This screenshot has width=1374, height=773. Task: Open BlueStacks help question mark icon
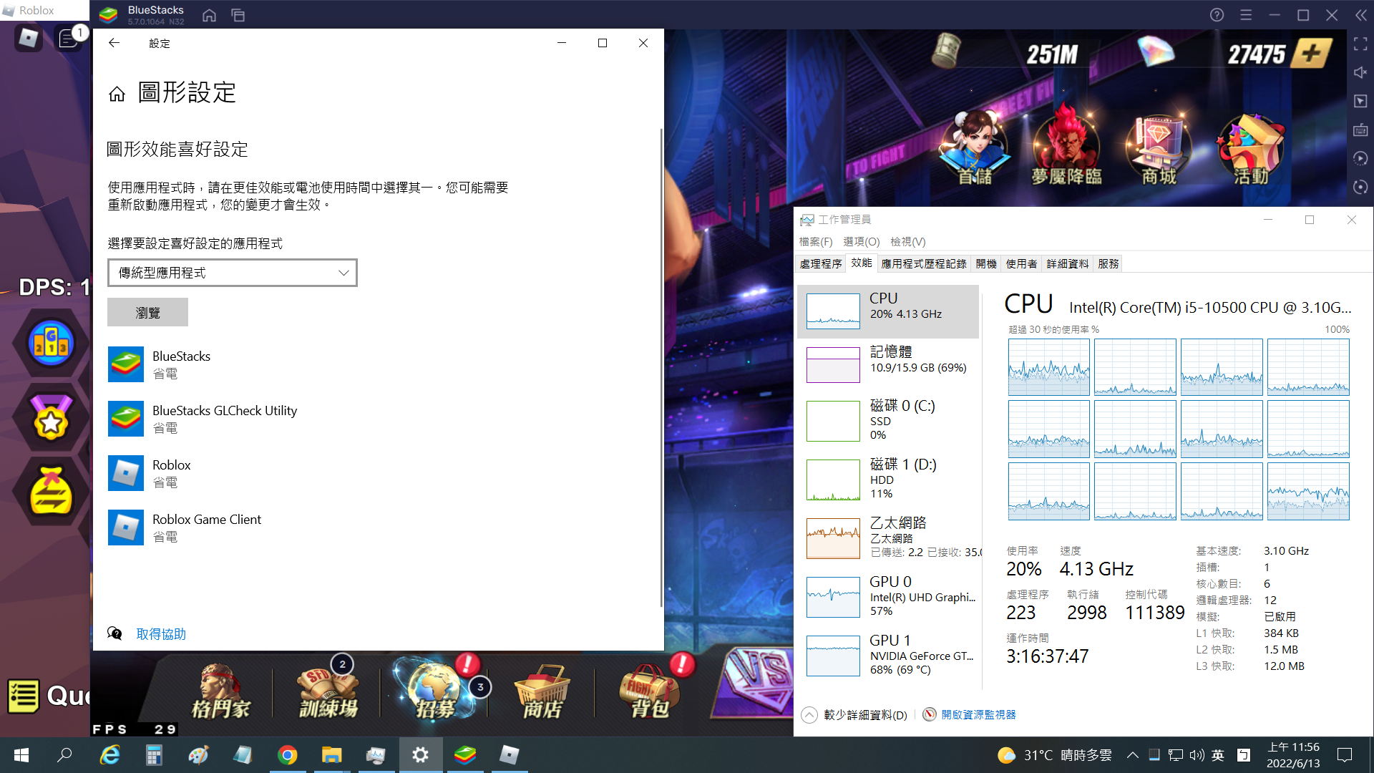tap(1217, 15)
